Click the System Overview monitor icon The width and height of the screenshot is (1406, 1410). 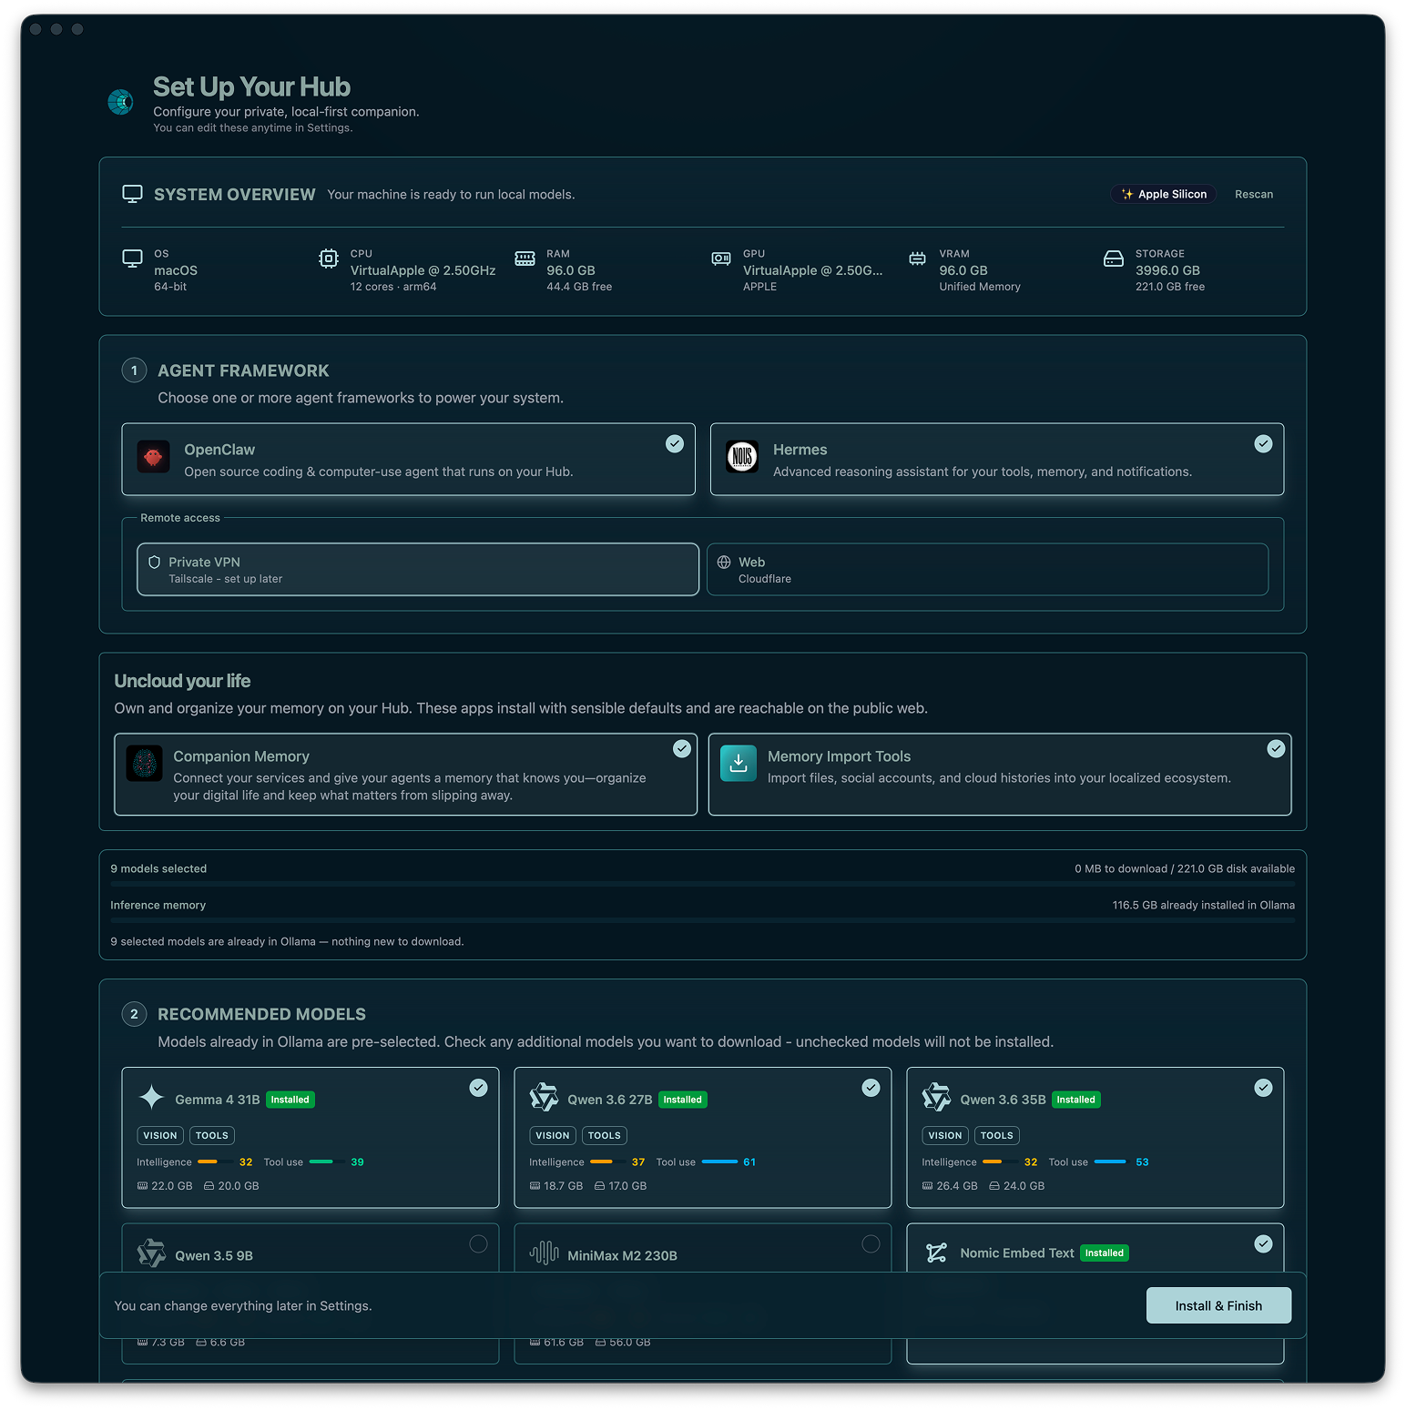[x=132, y=194]
